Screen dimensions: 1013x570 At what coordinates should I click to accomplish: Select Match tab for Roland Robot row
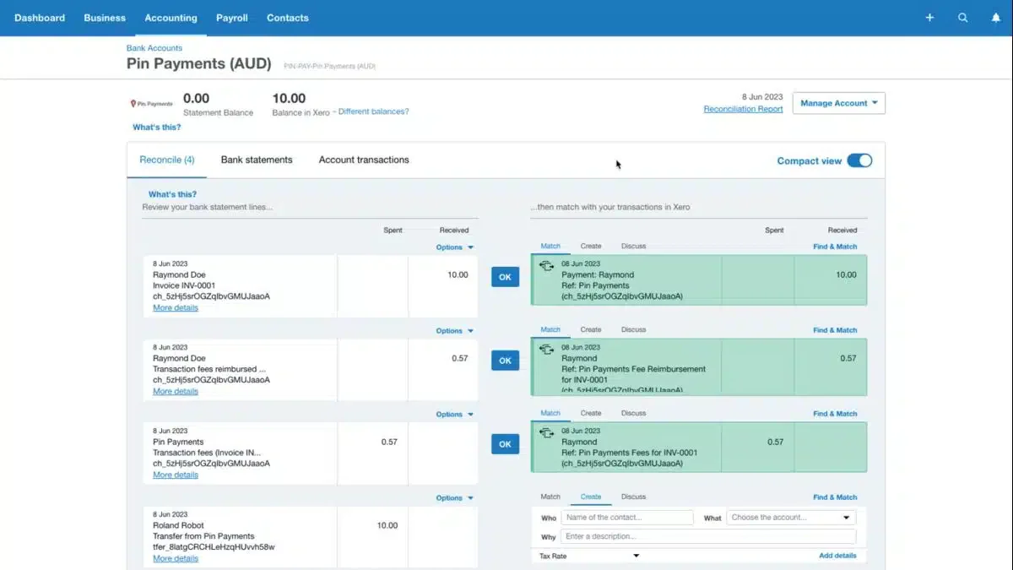pyautogui.click(x=550, y=497)
